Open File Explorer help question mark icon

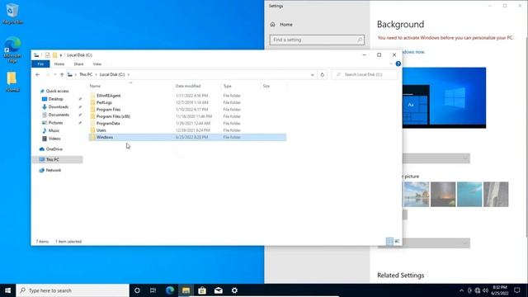pyautogui.click(x=398, y=64)
